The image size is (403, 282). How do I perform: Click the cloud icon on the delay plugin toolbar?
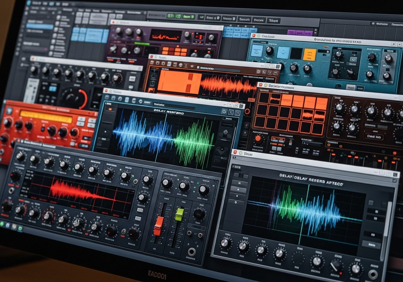[224, 112]
